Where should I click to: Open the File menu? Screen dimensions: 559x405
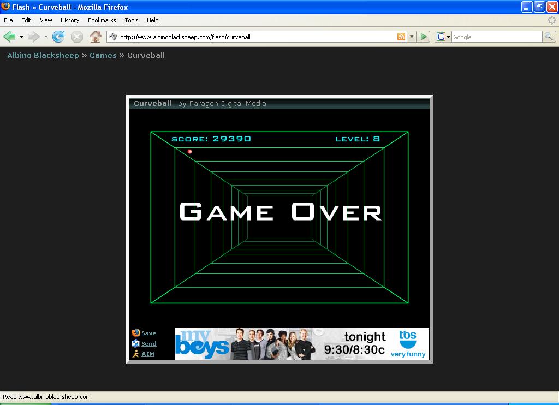[x=8, y=20]
